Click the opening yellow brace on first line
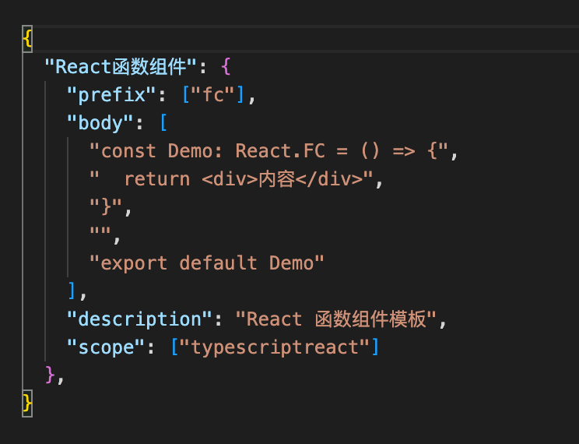Image resolution: width=579 pixels, height=444 pixels. pos(28,39)
